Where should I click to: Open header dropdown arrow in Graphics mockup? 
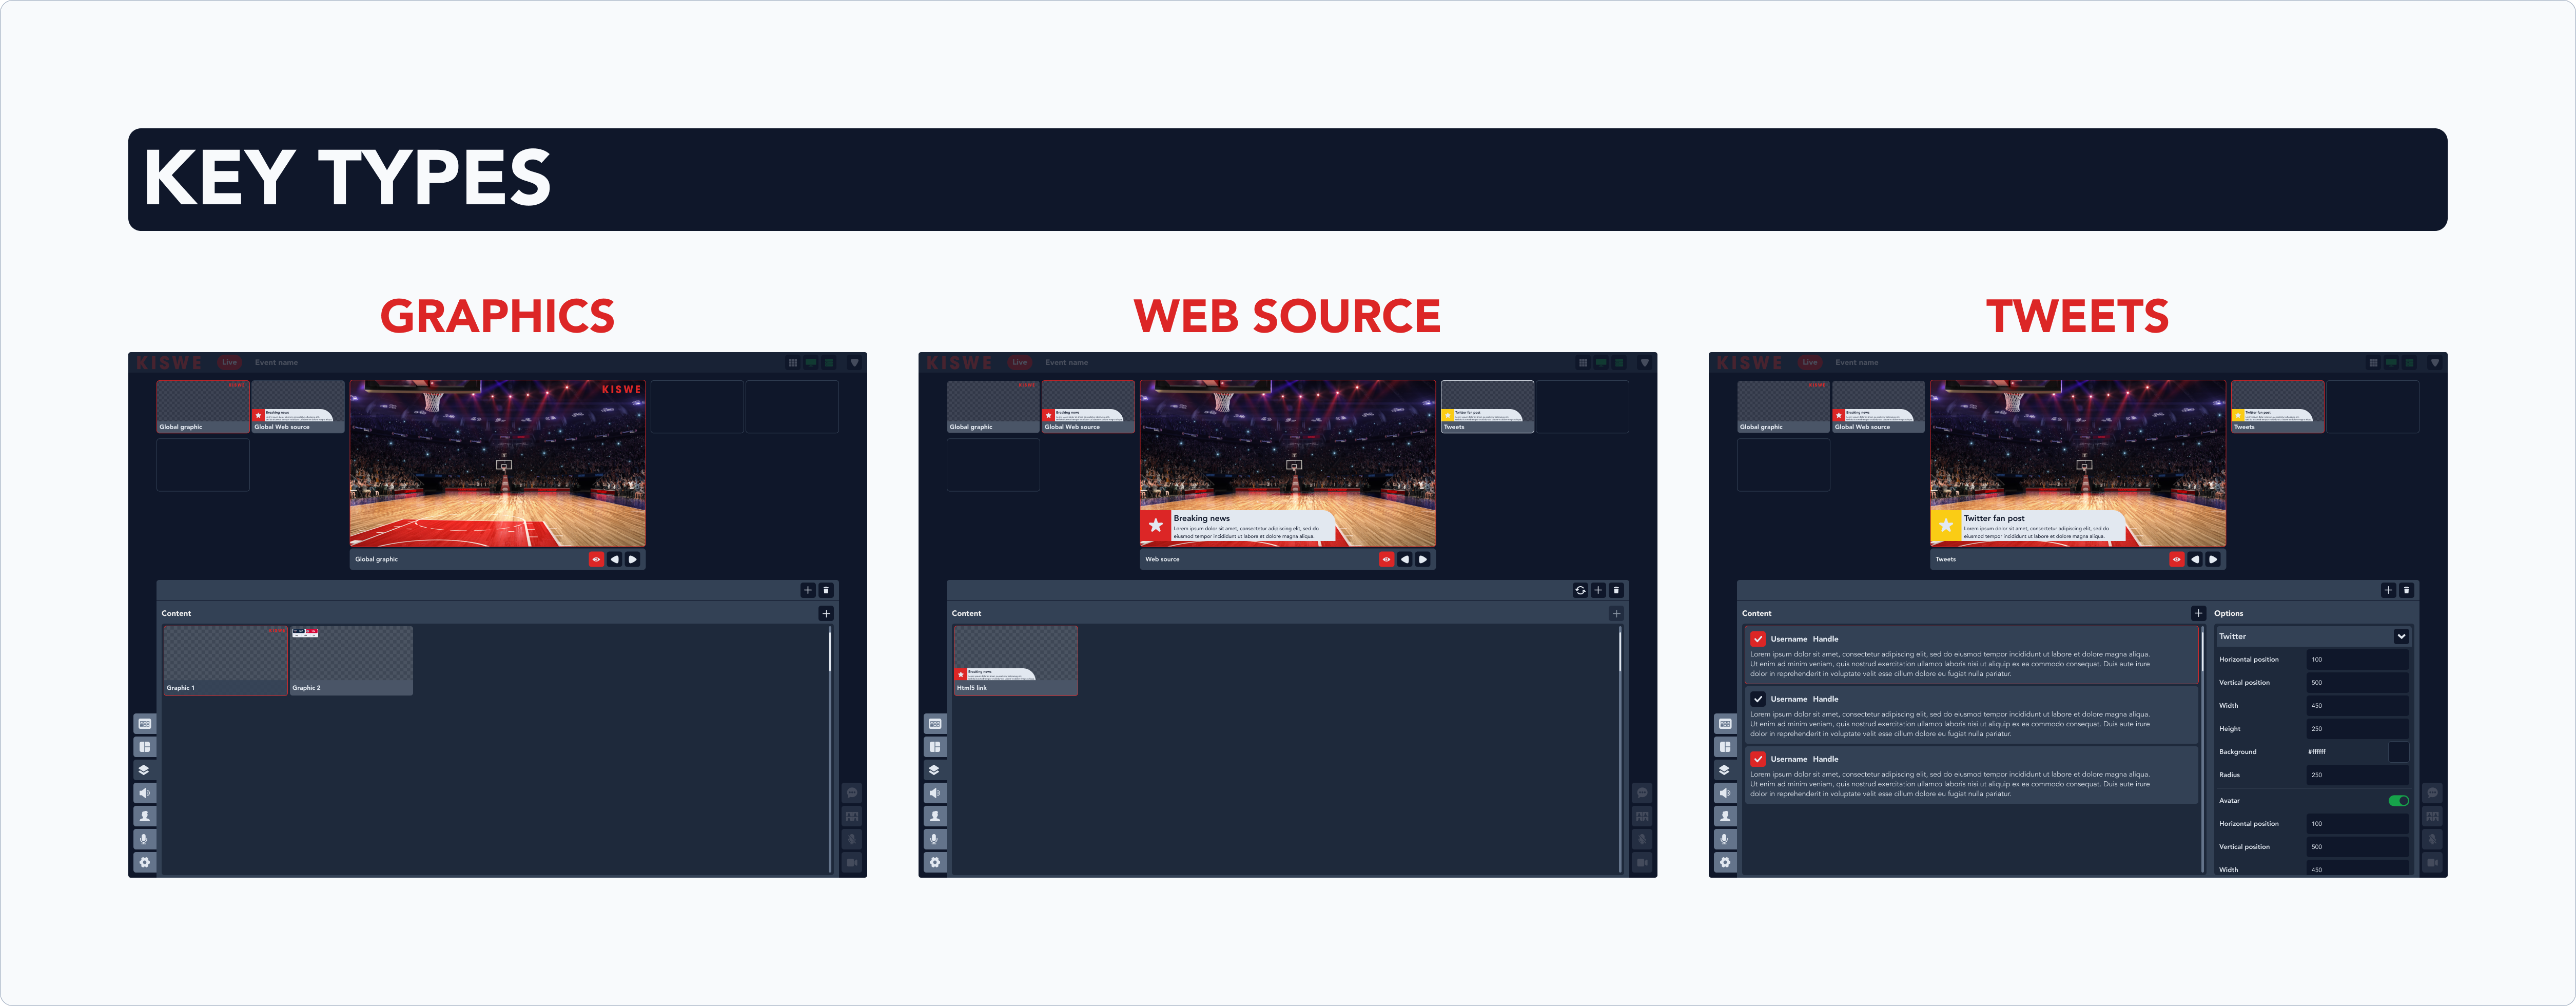pos(855,363)
